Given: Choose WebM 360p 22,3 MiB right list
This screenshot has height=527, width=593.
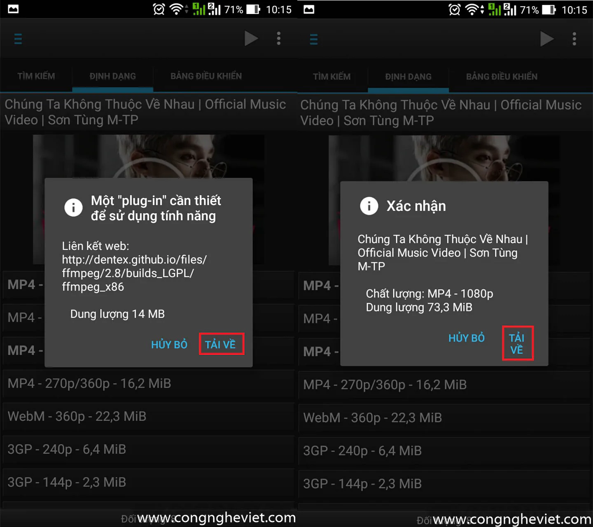Looking at the screenshot, I should (444, 418).
